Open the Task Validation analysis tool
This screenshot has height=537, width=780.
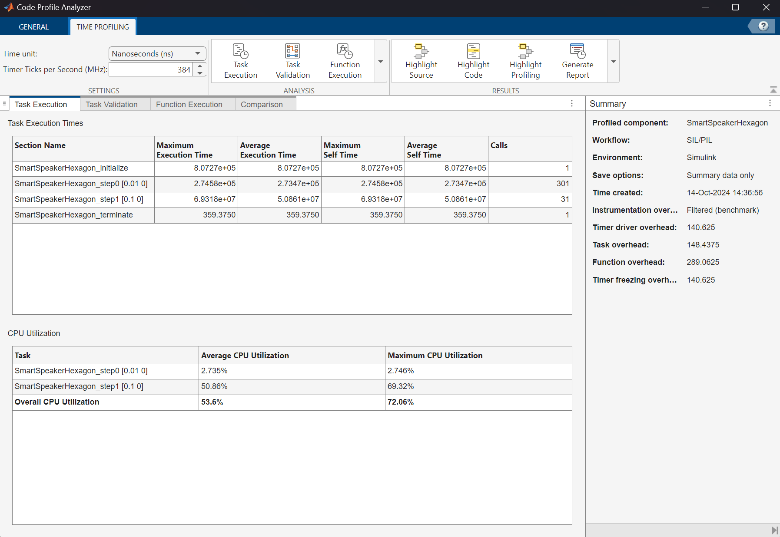292,61
